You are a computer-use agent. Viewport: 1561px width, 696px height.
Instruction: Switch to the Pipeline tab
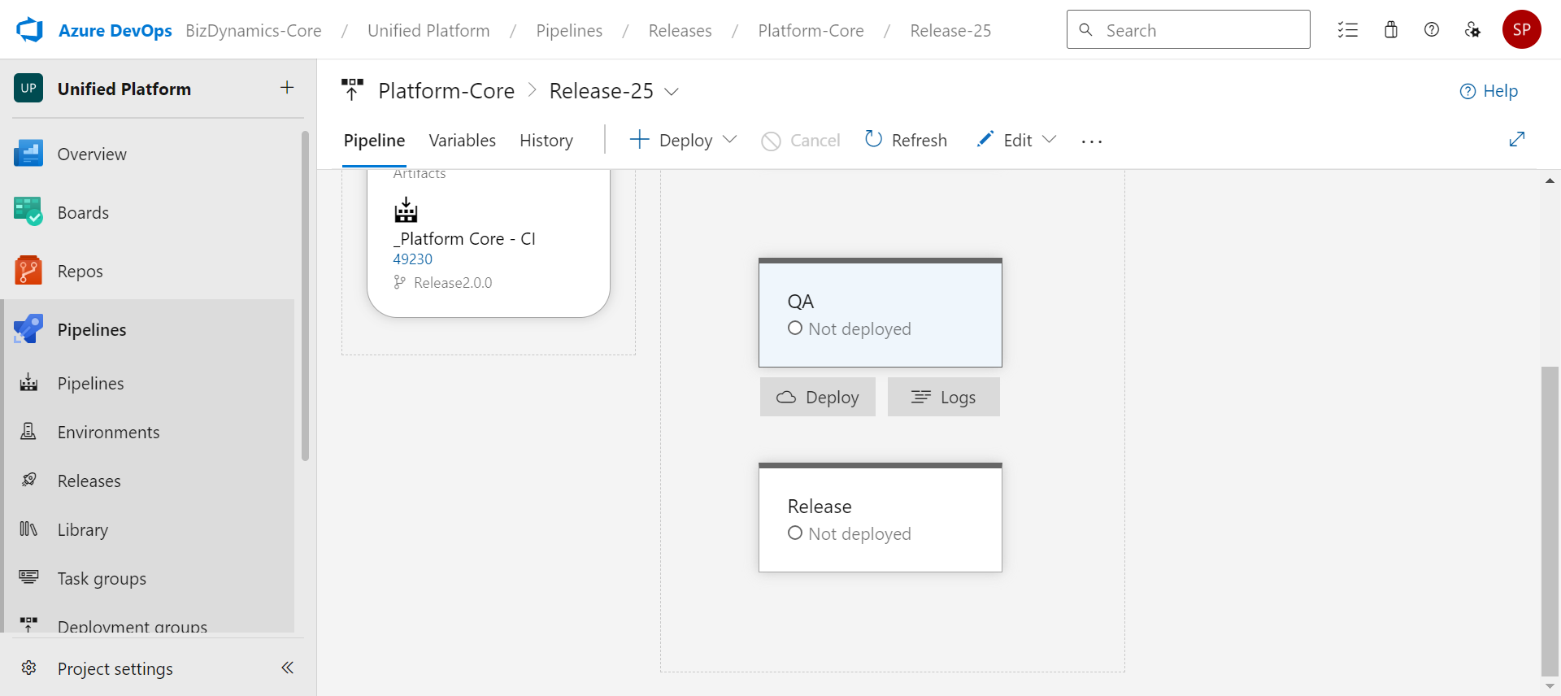pos(374,140)
